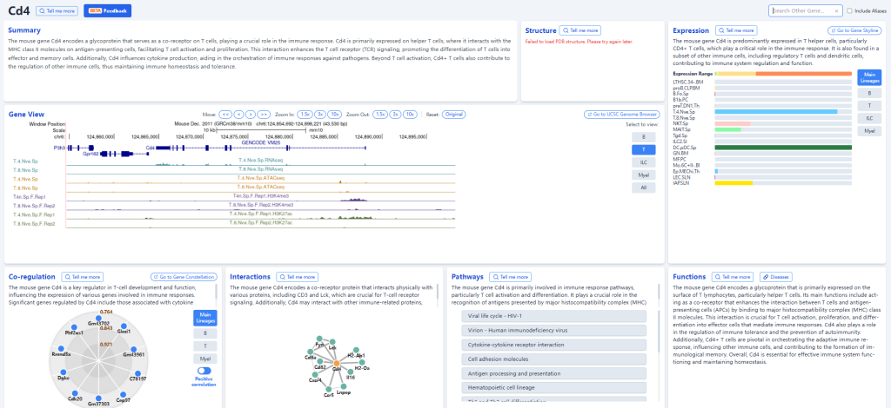Click the Cd82 node in interaction network
The image size is (891, 408).
coord(320,361)
